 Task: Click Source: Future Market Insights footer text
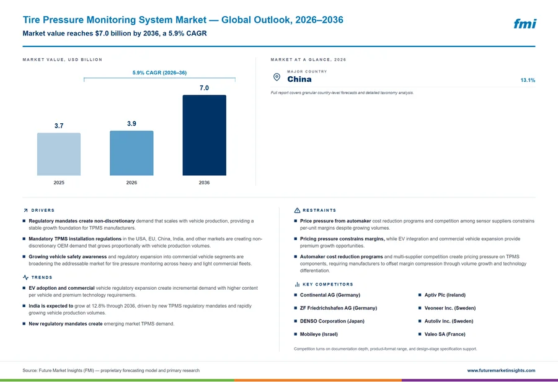click(x=111, y=370)
